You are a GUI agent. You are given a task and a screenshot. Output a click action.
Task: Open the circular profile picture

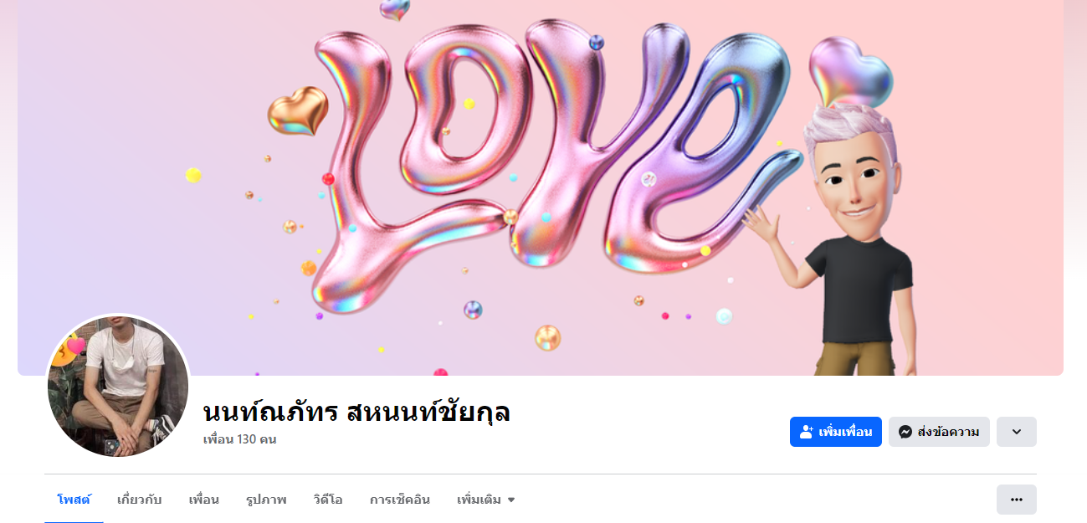coord(118,386)
